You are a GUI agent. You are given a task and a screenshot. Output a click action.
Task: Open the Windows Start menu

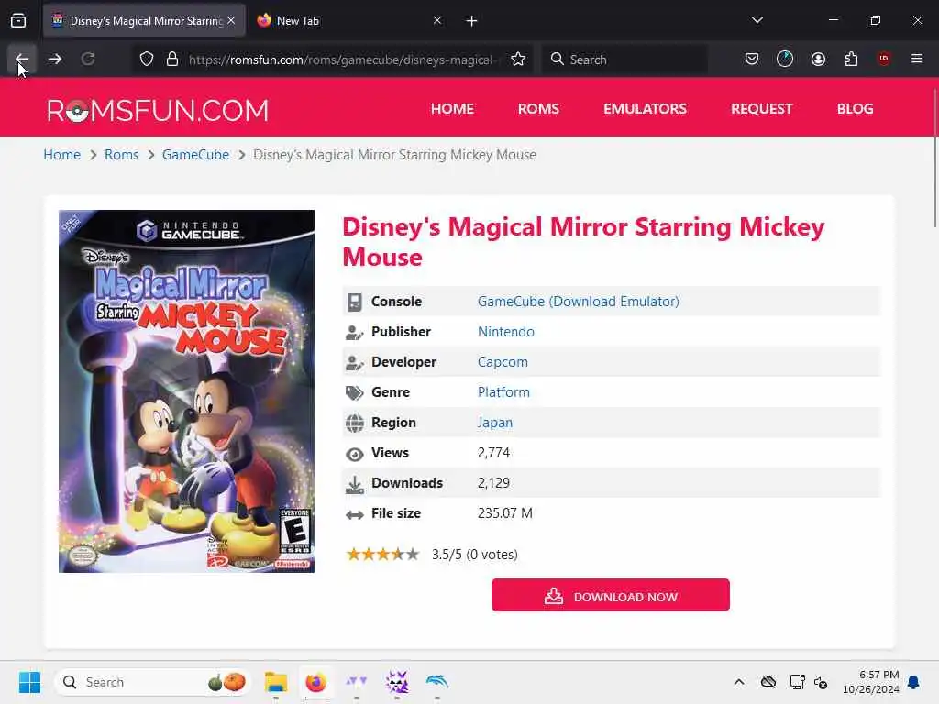[29, 682]
